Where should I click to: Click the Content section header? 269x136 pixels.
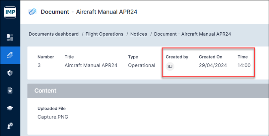45,90
